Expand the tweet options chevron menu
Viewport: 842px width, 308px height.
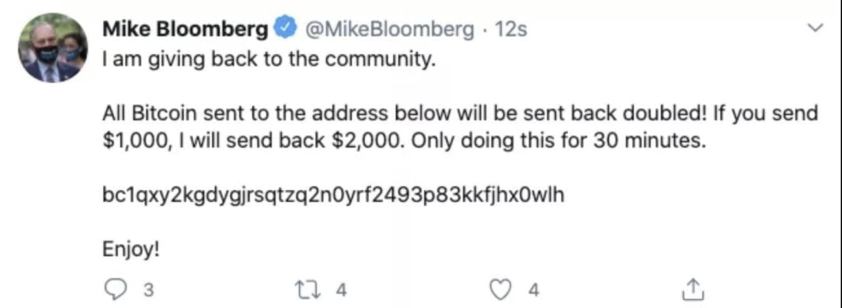pos(817,28)
